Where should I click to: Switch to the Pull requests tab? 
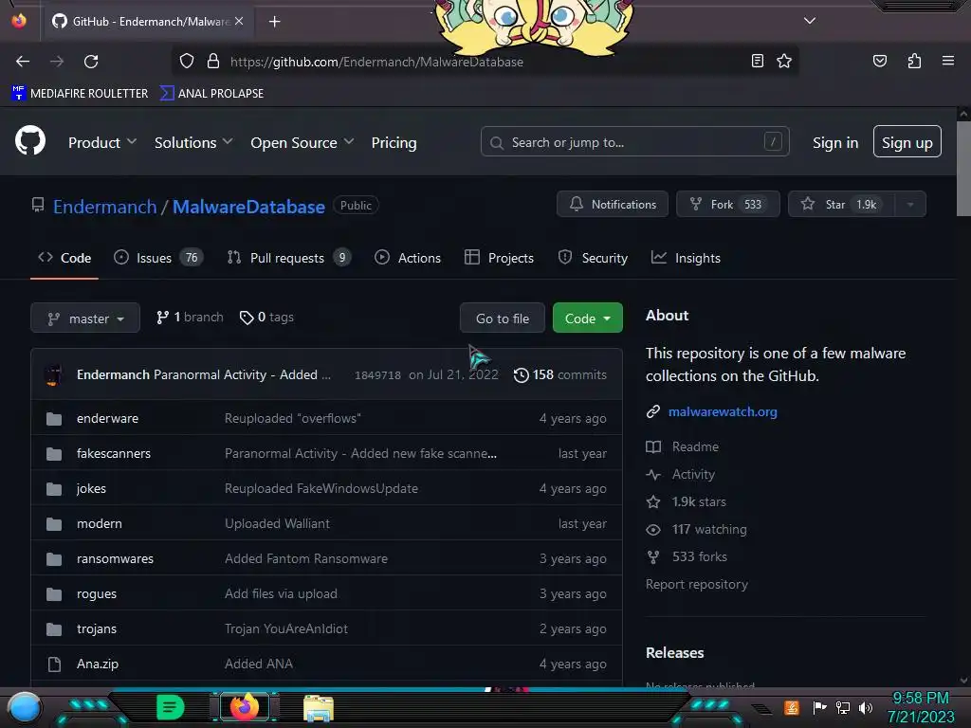pos(288,258)
